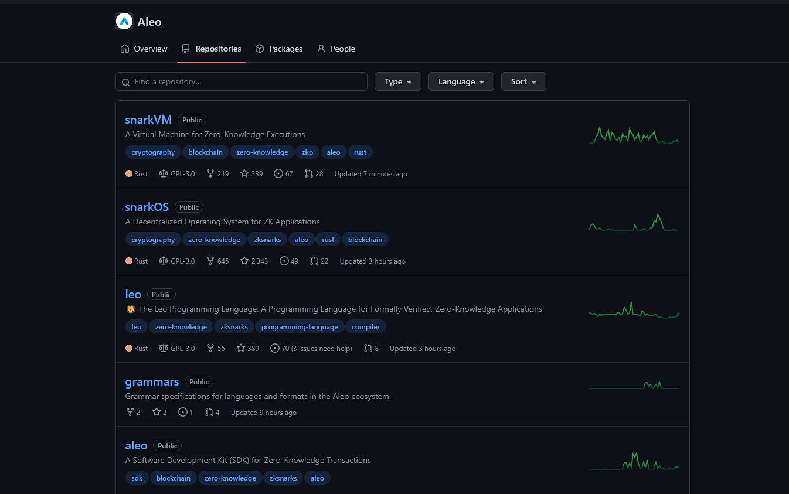Image resolution: width=789 pixels, height=494 pixels.
Task: Open the snarkOS repository link
Action: [147, 207]
